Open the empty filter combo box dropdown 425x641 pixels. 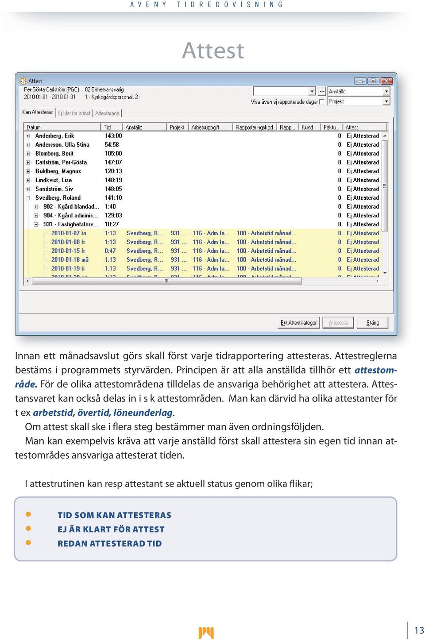coord(312,91)
